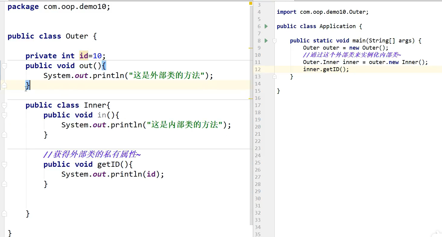442x237 pixels.
Task: Click closing fold marker of out() method
Action: 4,86
